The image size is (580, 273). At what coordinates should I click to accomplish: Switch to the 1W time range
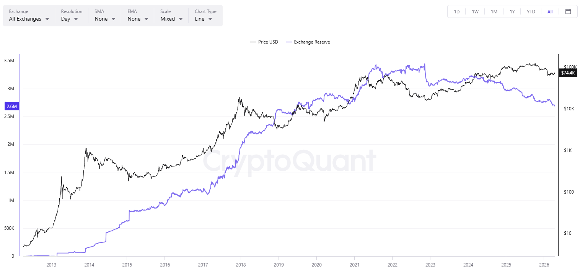tap(475, 11)
